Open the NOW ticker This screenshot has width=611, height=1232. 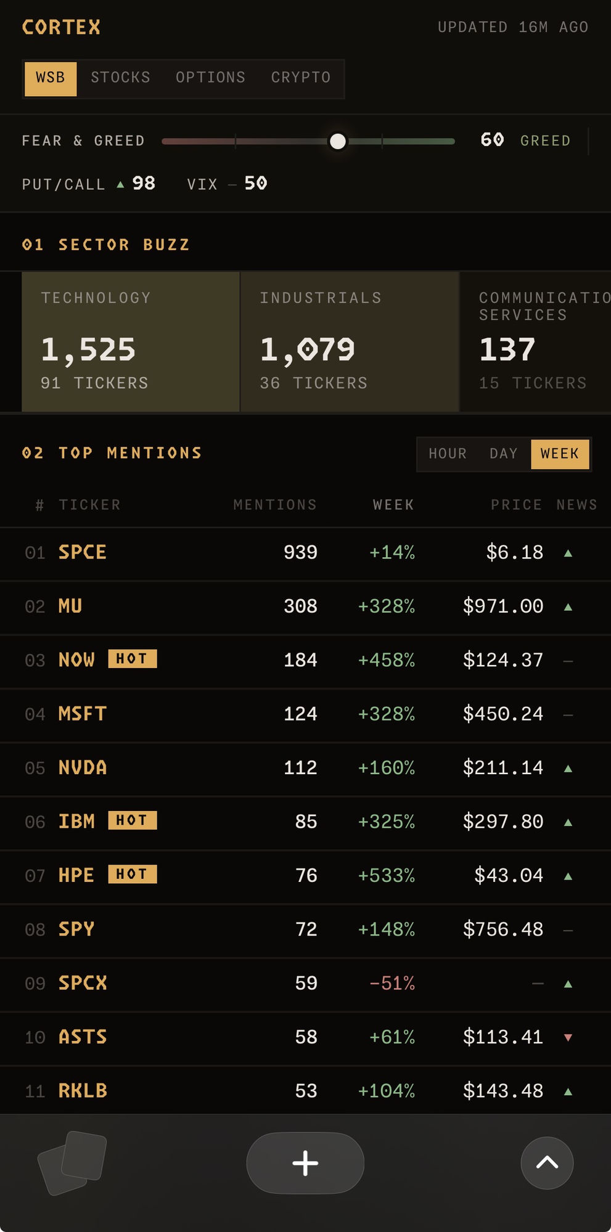tap(76, 660)
